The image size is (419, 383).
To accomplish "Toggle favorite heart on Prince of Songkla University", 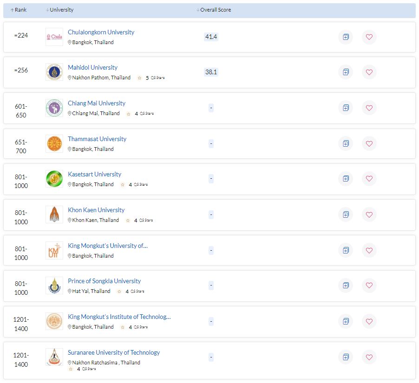I will click(369, 285).
